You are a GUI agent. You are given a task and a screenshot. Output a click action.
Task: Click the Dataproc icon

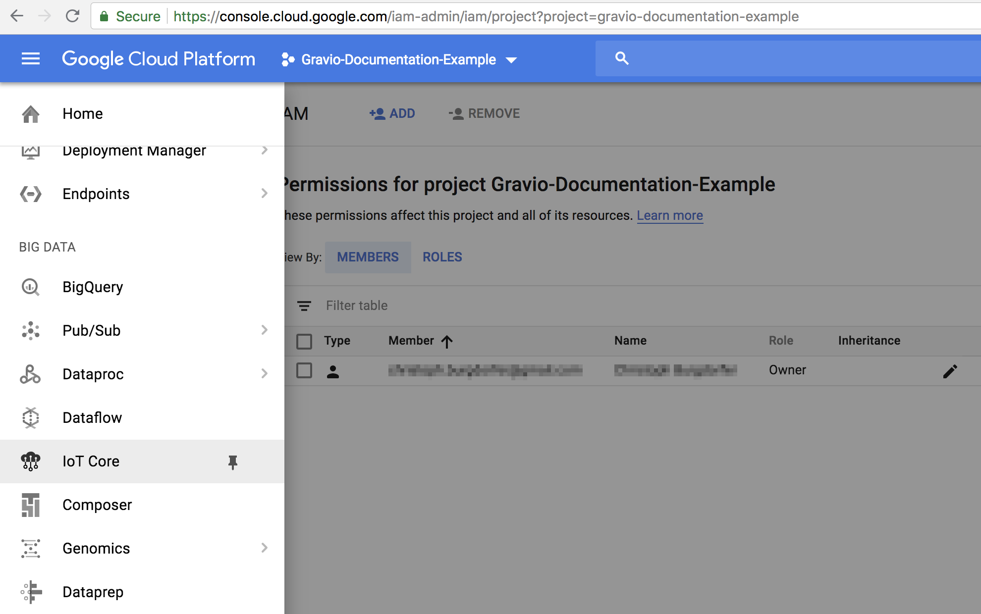(x=31, y=374)
